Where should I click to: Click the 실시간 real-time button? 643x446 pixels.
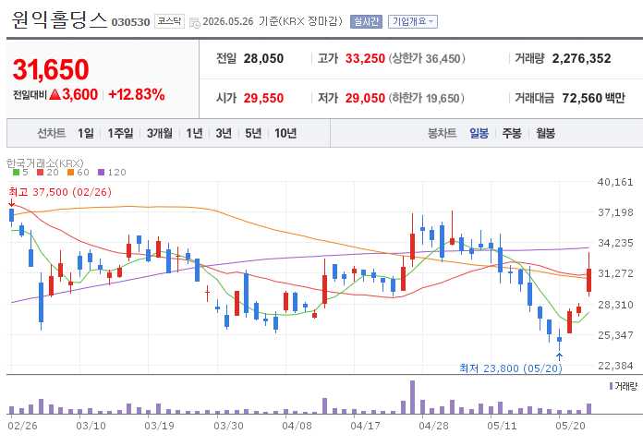[x=366, y=21]
